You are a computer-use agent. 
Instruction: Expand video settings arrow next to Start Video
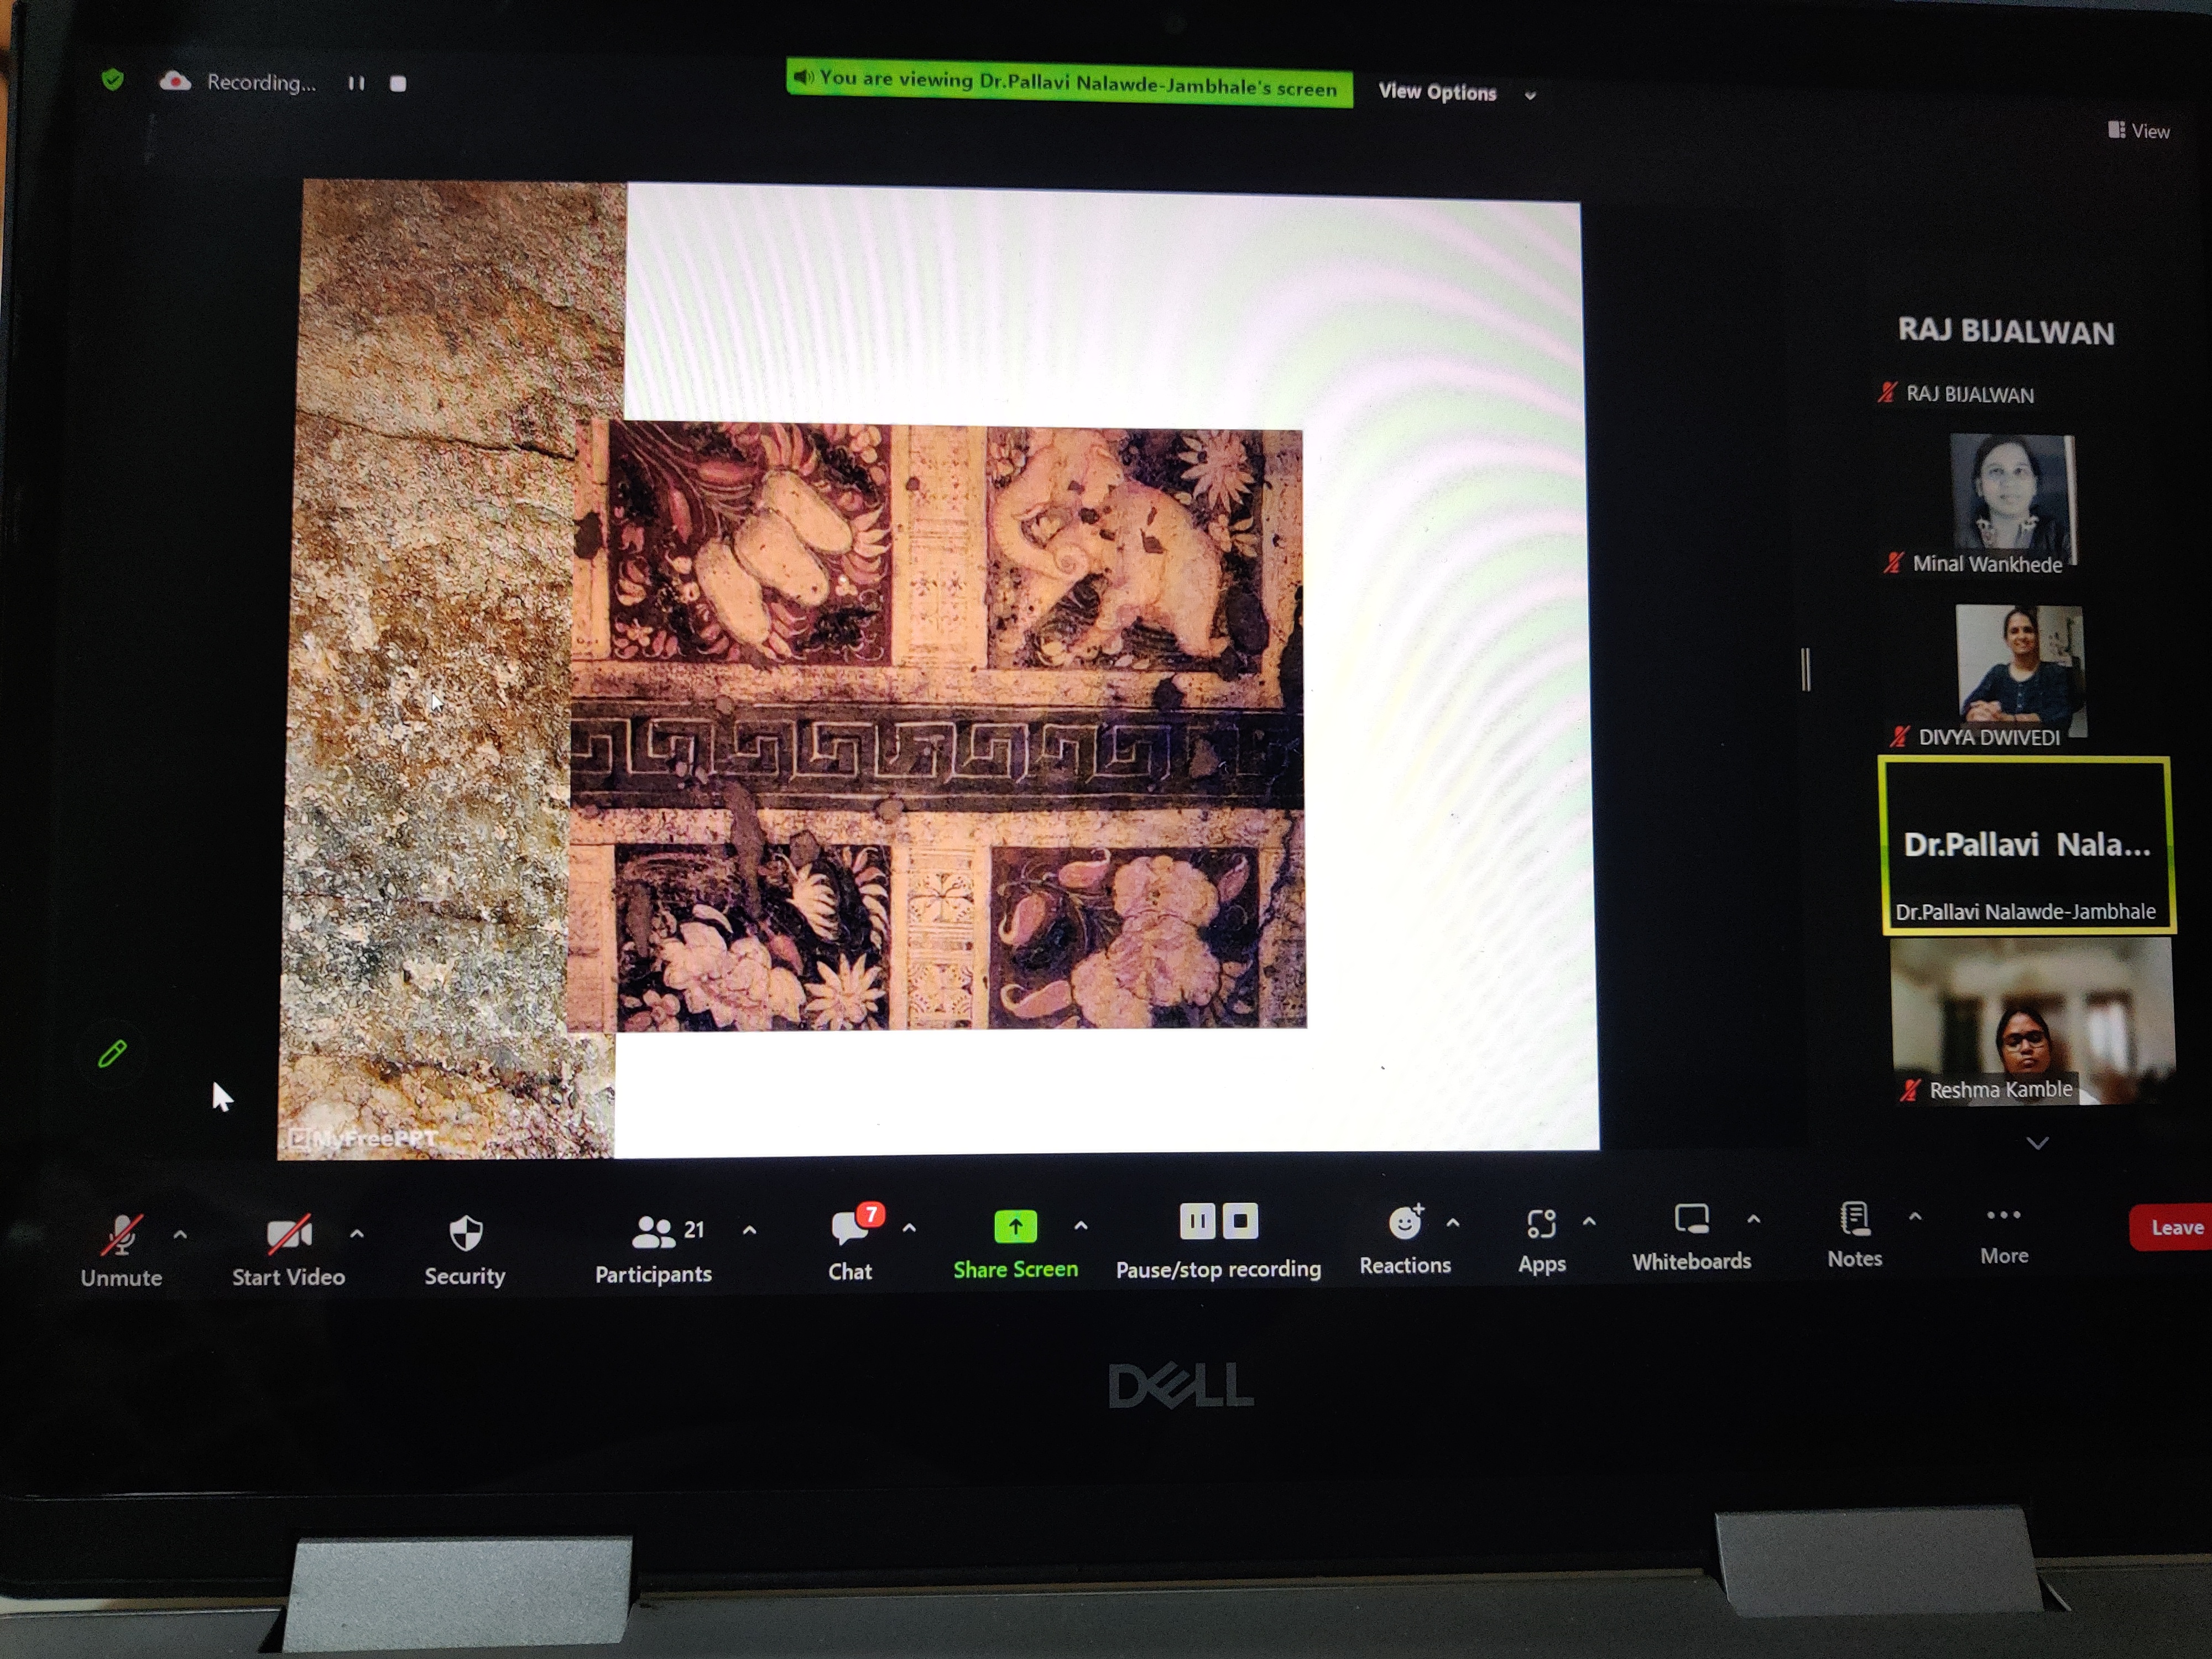point(357,1234)
